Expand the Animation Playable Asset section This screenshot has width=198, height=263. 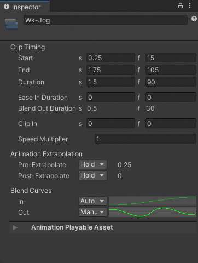pos(15,227)
